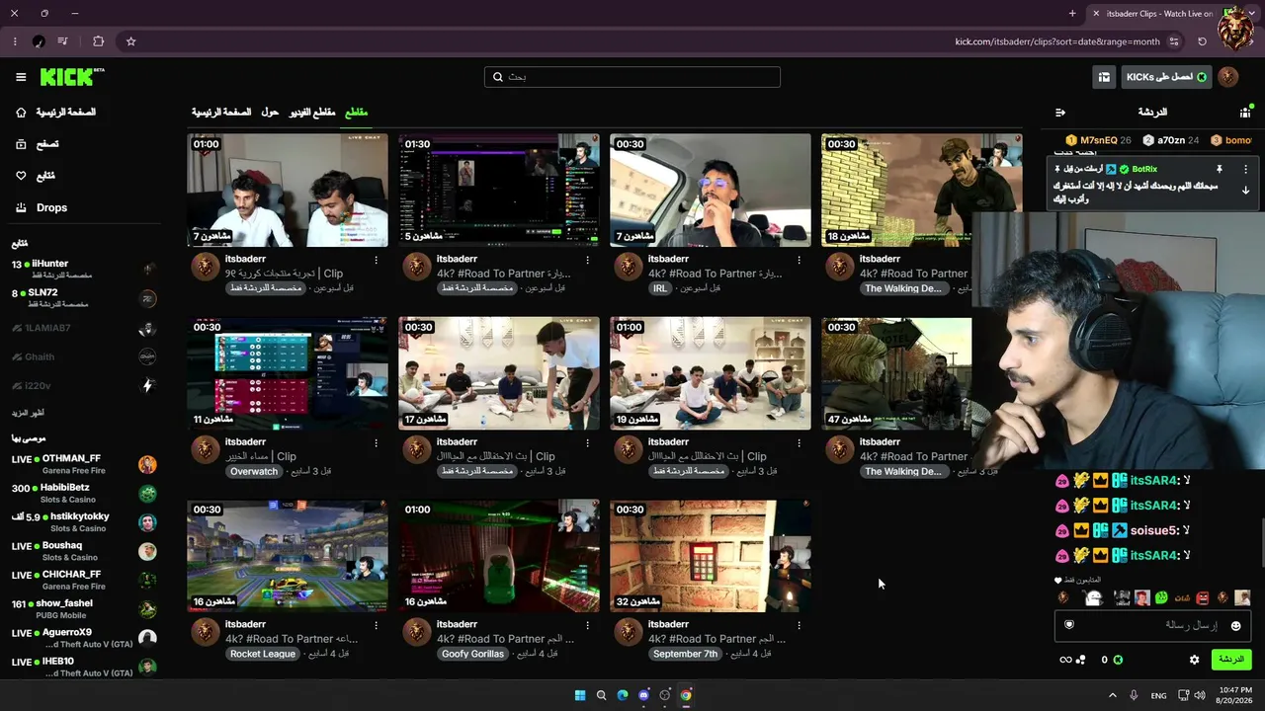Open the treasure chest shop icon

point(1104,77)
